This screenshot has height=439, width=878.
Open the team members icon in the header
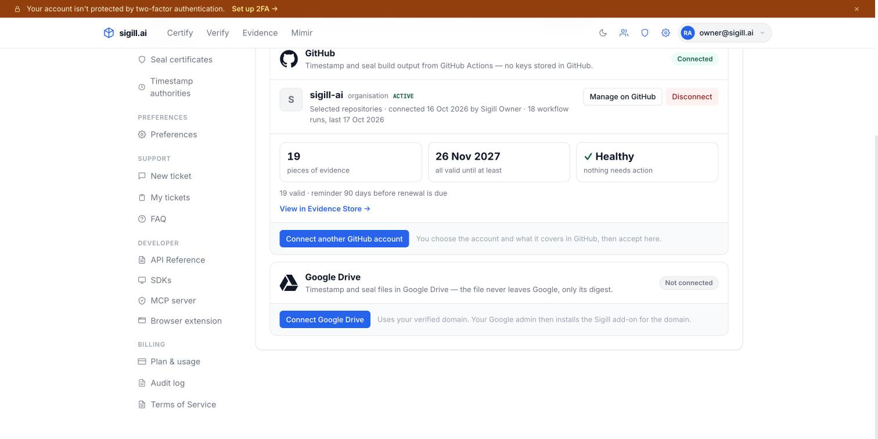[624, 33]
